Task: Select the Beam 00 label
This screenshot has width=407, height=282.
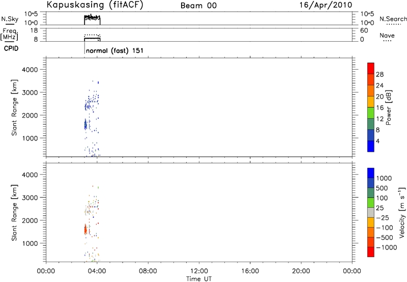Action: pos(198,6)
